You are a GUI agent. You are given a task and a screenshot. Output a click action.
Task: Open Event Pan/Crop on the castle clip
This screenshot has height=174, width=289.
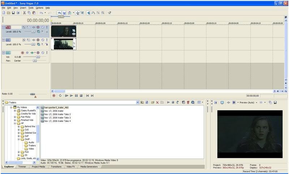74,43
